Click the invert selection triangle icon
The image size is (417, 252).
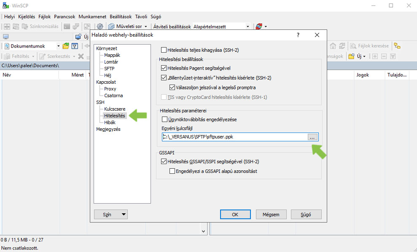393,56
